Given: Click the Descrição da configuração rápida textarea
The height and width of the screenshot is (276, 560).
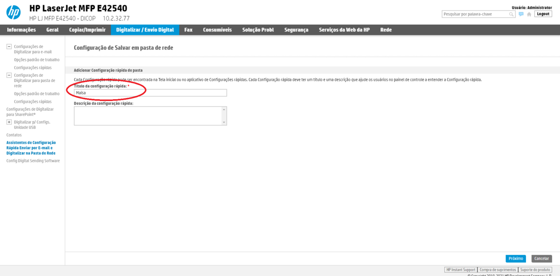Looking at the screenshot, I should (147, 116).
